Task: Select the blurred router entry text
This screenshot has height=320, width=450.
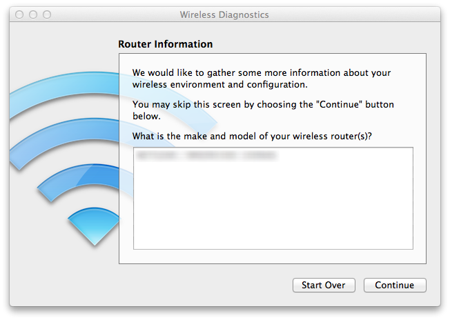Action: 207,157
